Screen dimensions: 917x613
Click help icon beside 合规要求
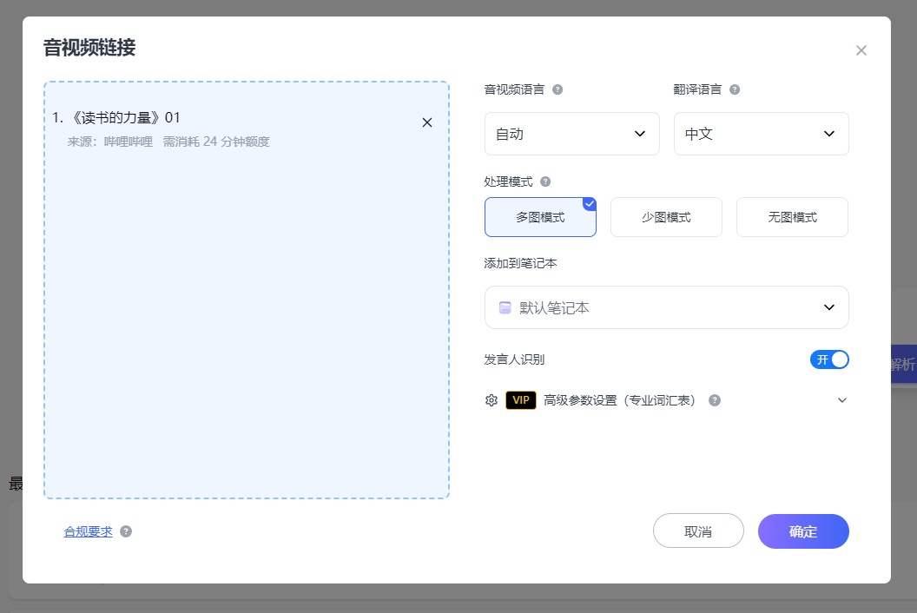(x=126, y=531)
